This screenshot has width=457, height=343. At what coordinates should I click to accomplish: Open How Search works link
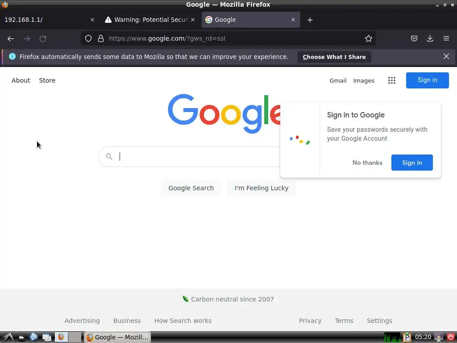click(x=183, y=321)
